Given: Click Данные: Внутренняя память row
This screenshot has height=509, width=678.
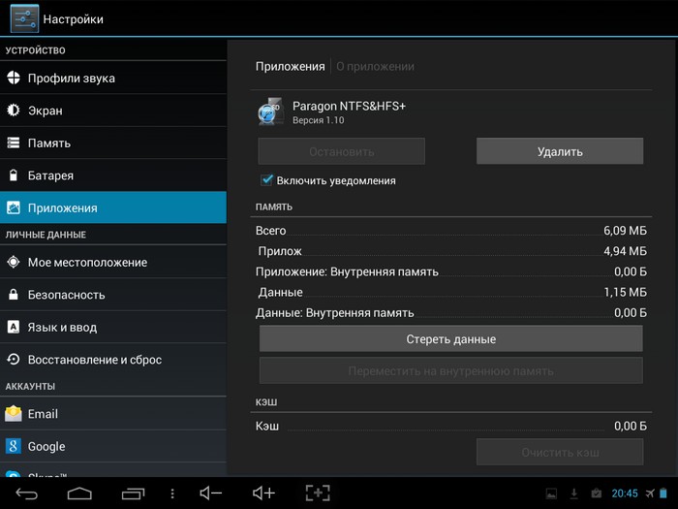Looking at the screenshot, I should point(451,312).
